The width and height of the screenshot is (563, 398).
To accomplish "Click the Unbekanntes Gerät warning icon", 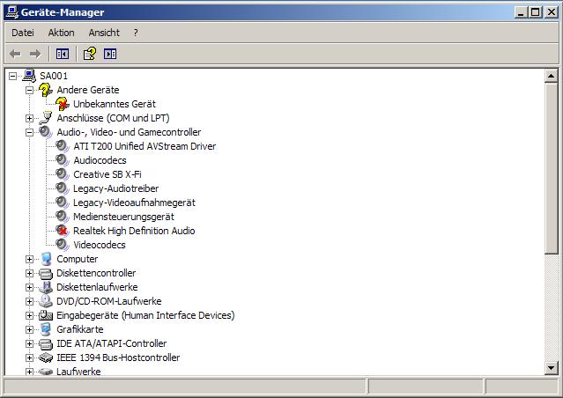I will pyautogui.click(x=63, y=104).
